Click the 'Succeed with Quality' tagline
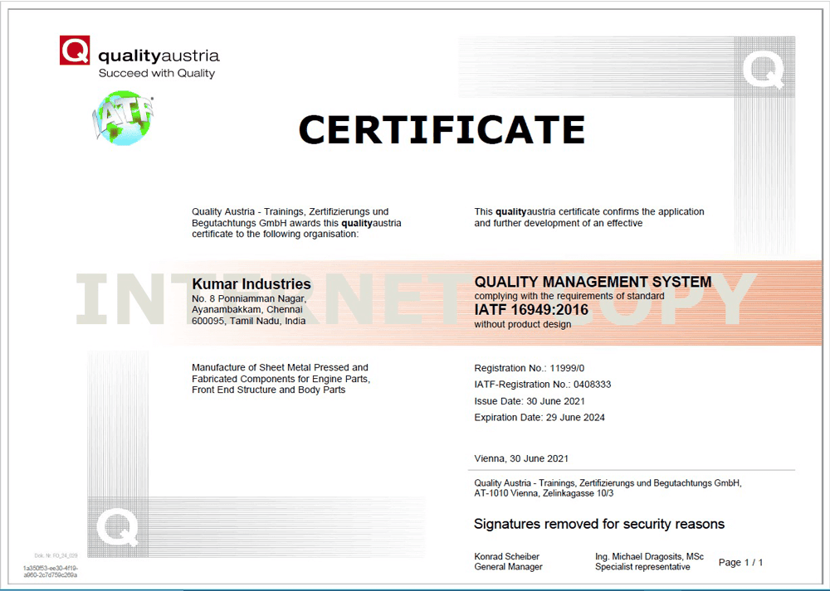This screenshot has width=830, height=591. [x=157, y=74]
